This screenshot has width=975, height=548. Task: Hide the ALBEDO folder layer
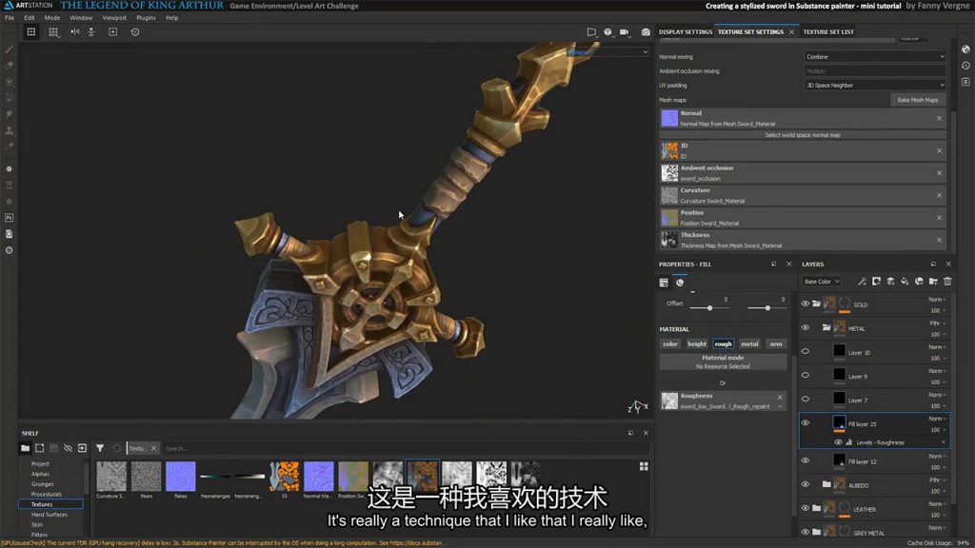(806, 484)
